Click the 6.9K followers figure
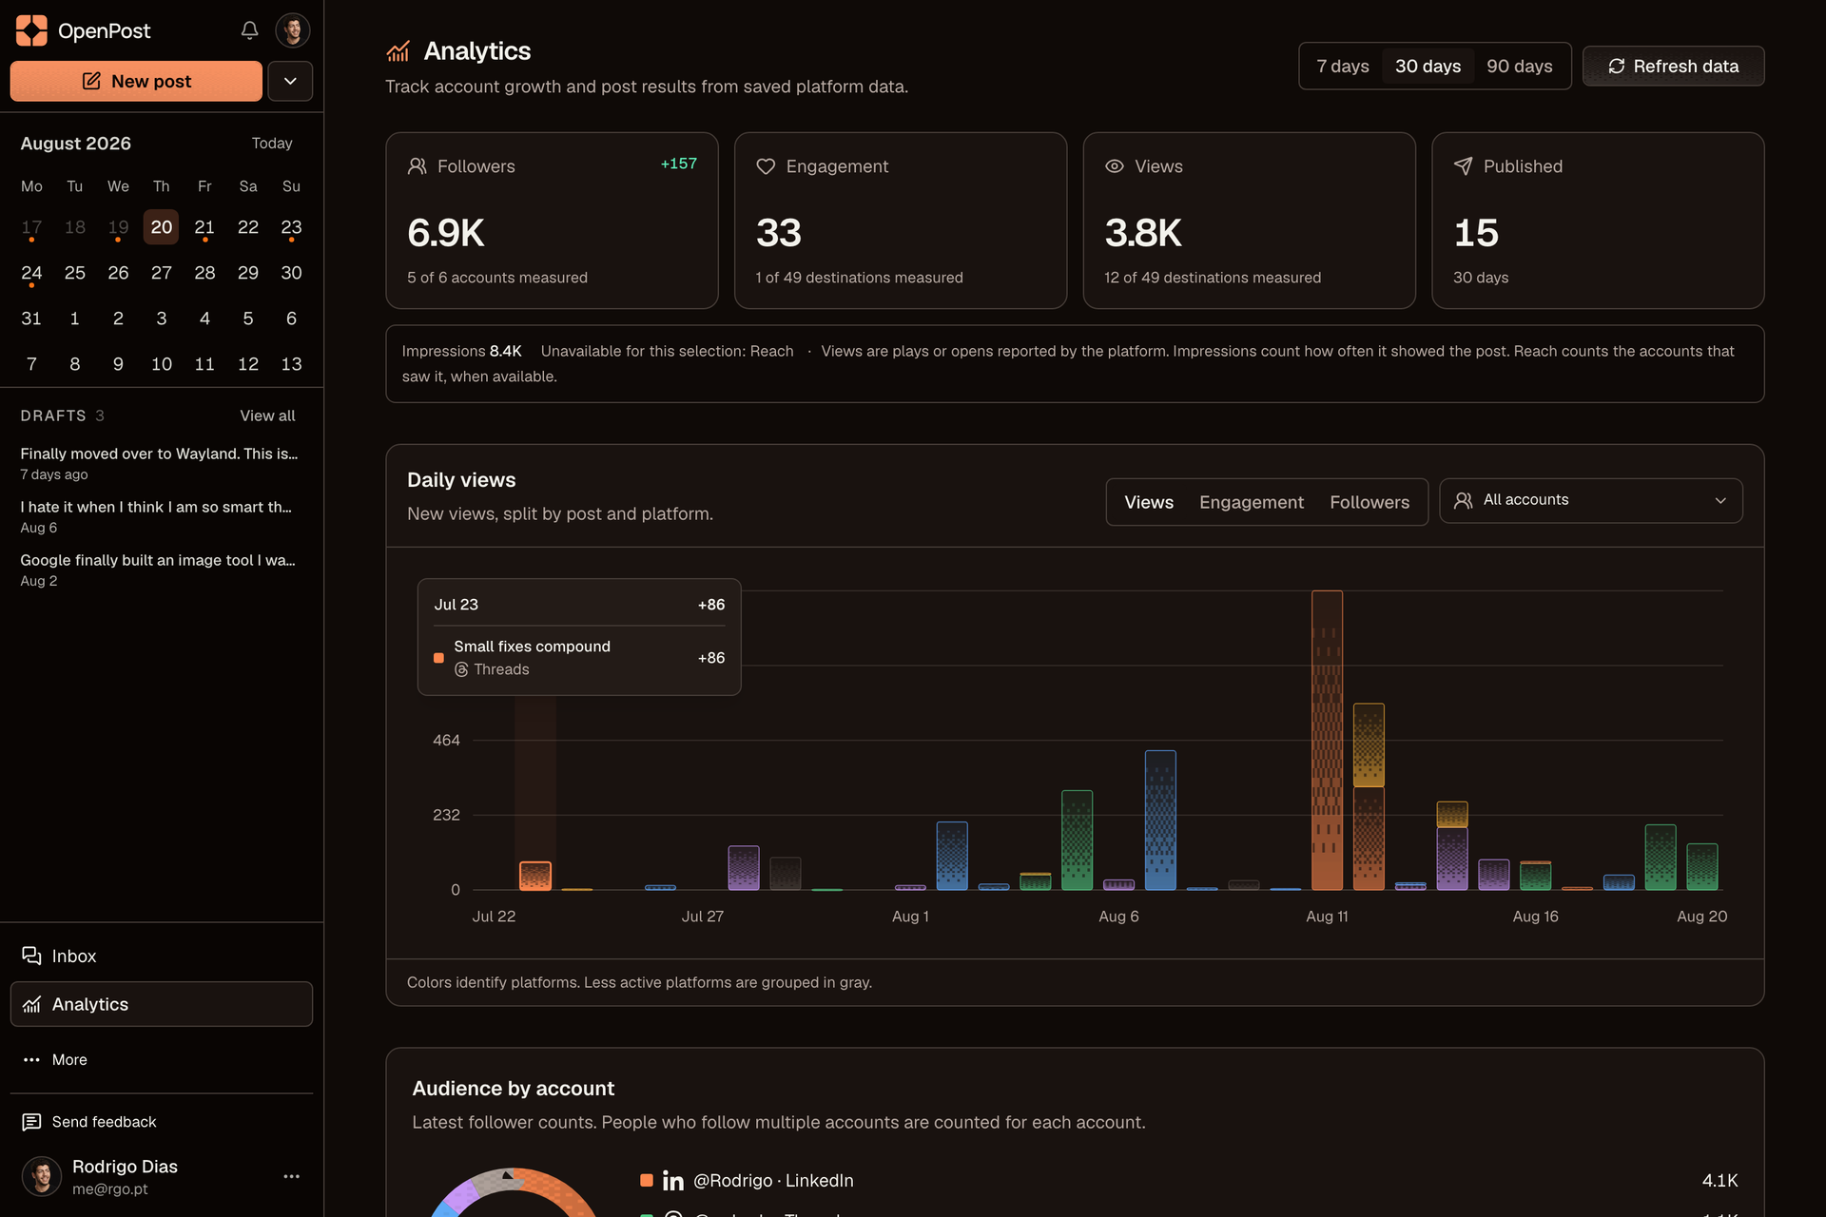Viewport: 1826px width, 1217px height. (446, 233)
